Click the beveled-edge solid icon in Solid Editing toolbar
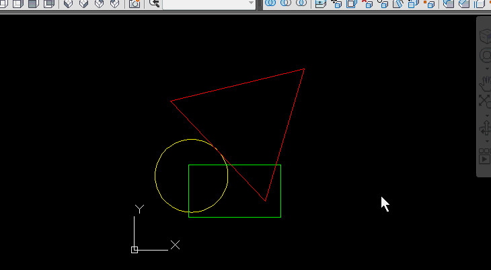Image resolution: width=491 pixels, height=270 pixels. 464,3
